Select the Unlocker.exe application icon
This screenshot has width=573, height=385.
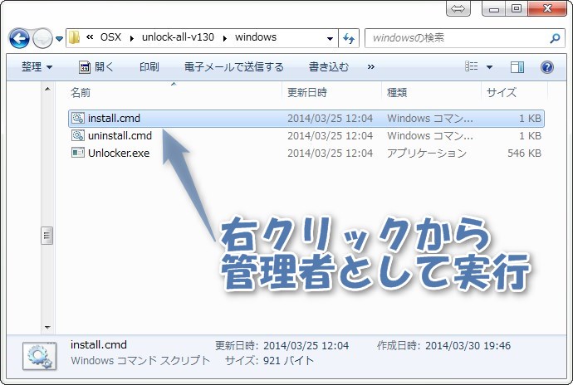click(78, 153)
